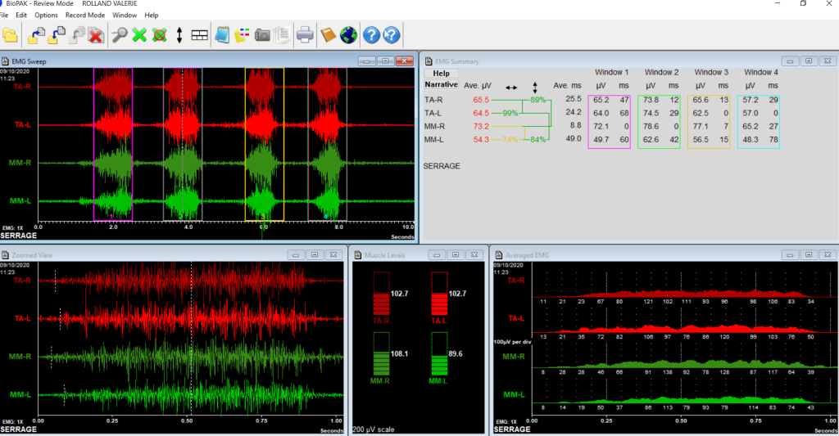Click the open folder icon in toolbar
This screenshot has height=436, width=839.
coord(10,35)
